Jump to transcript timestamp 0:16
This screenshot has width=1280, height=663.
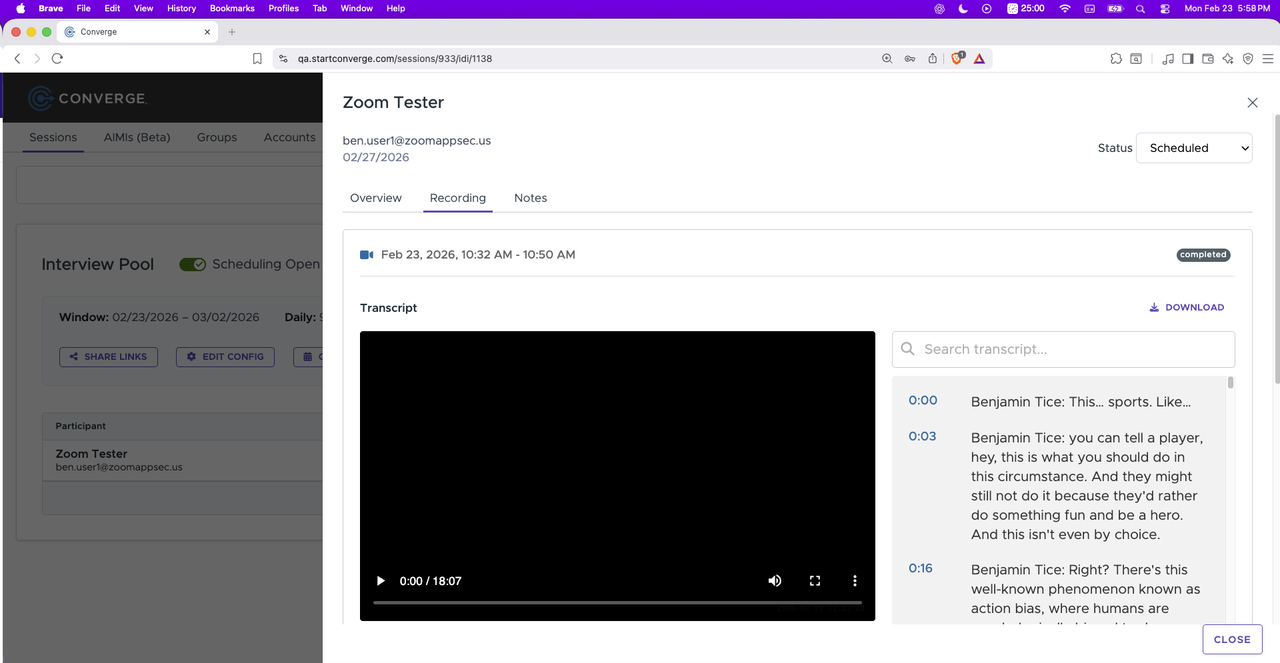[920, 568]
